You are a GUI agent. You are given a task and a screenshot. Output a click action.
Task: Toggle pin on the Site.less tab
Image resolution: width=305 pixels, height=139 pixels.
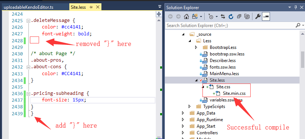tap(91, 7)
